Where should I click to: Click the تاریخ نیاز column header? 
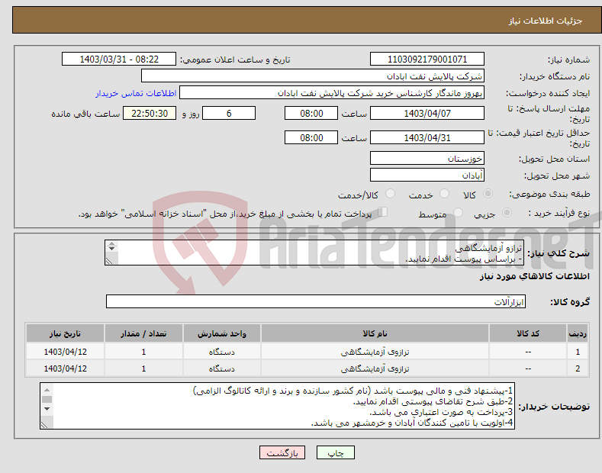tap(66, 333)
